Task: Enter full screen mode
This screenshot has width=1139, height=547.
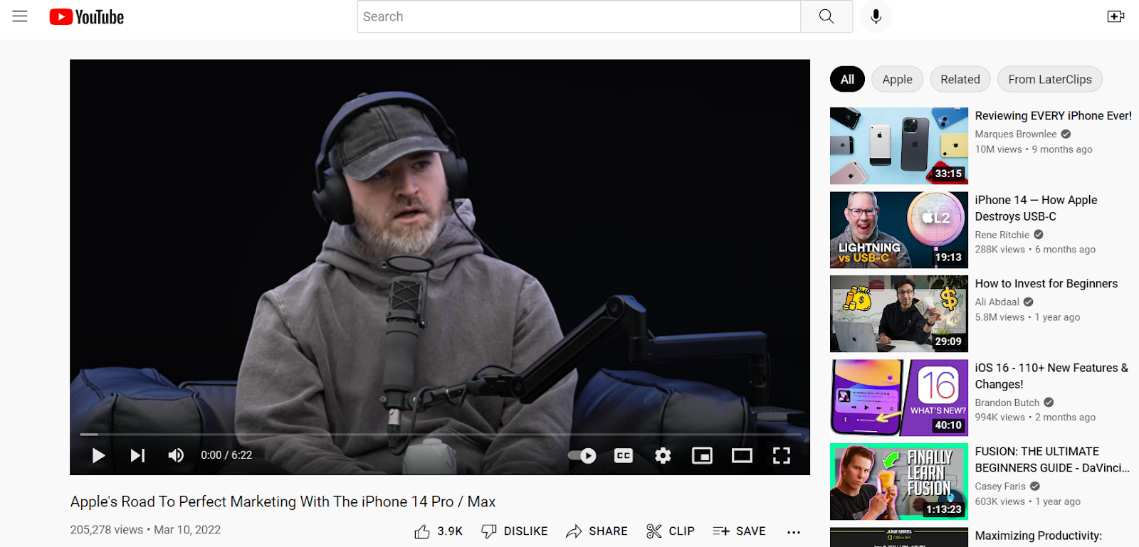Action: pos(782,455)
